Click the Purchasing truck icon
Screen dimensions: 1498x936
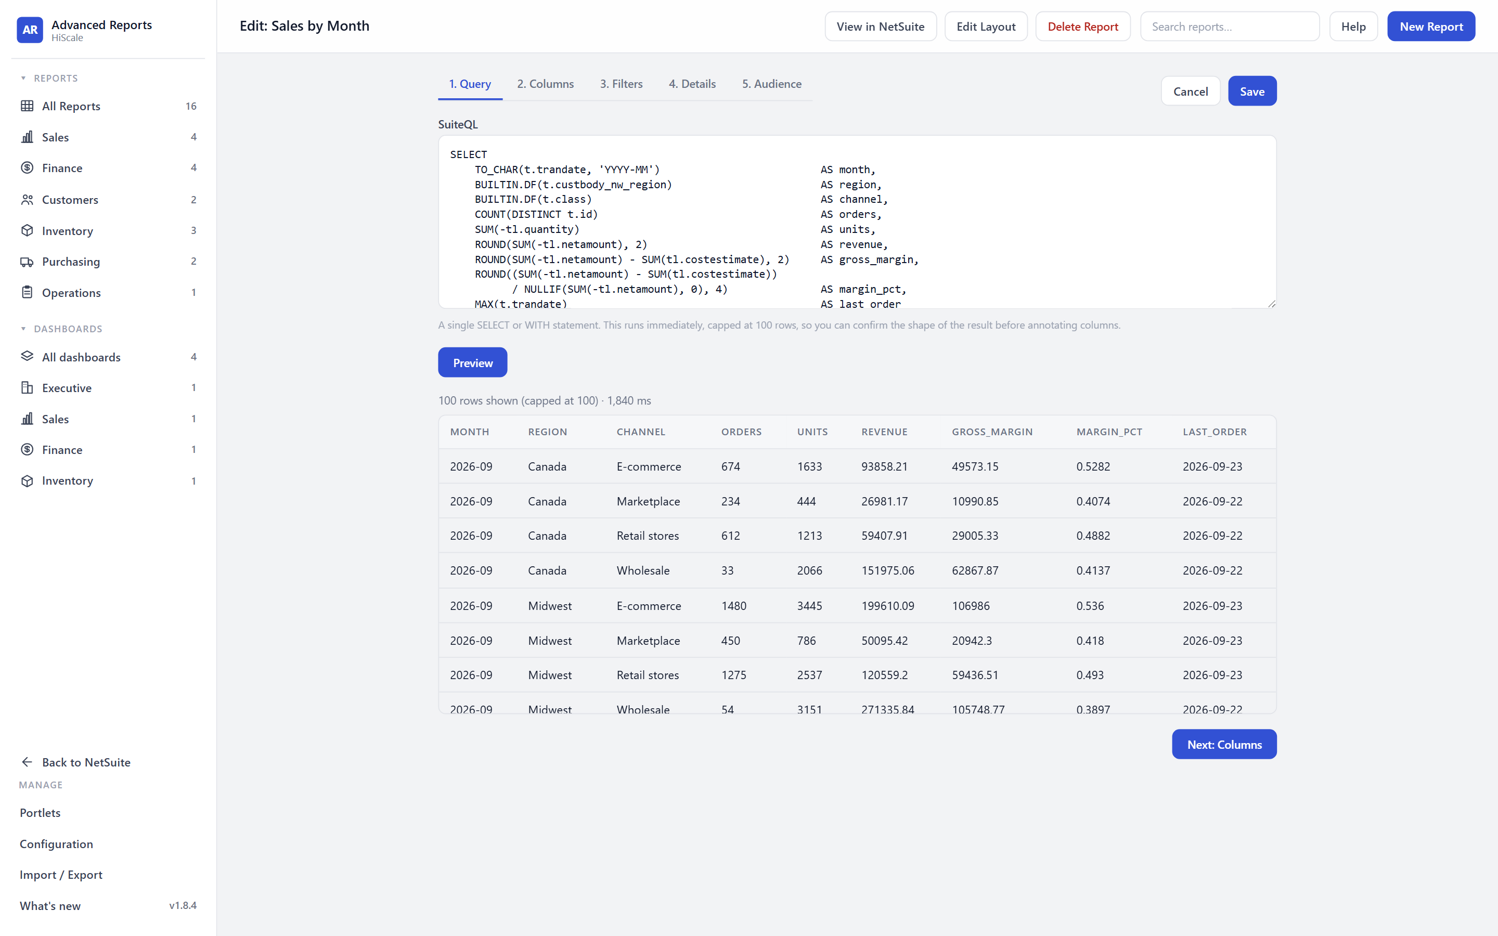27,261
